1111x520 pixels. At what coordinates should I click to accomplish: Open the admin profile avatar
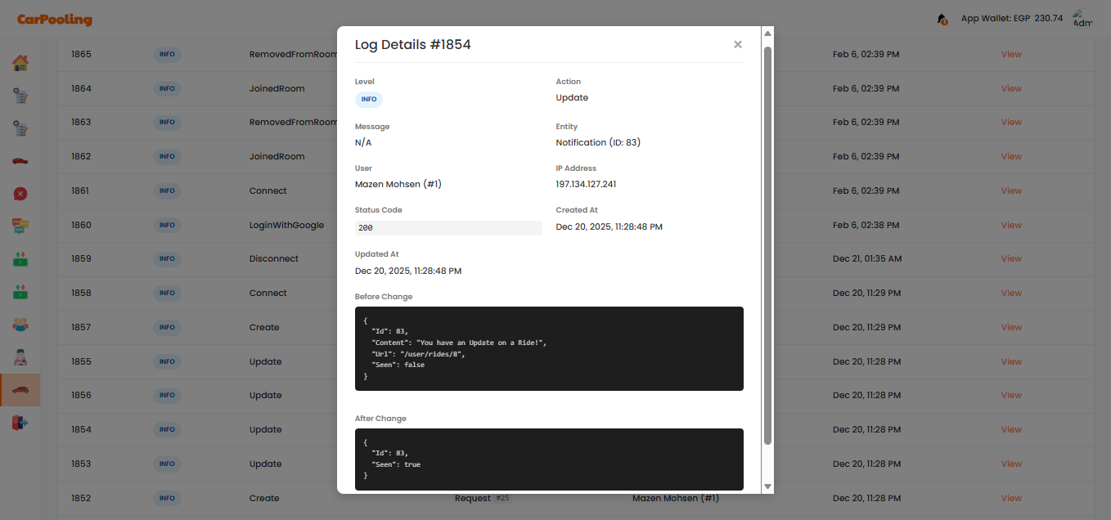[1082, 19]
